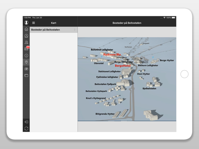Open the hamburger menu icon

click(x=34, y=23)
